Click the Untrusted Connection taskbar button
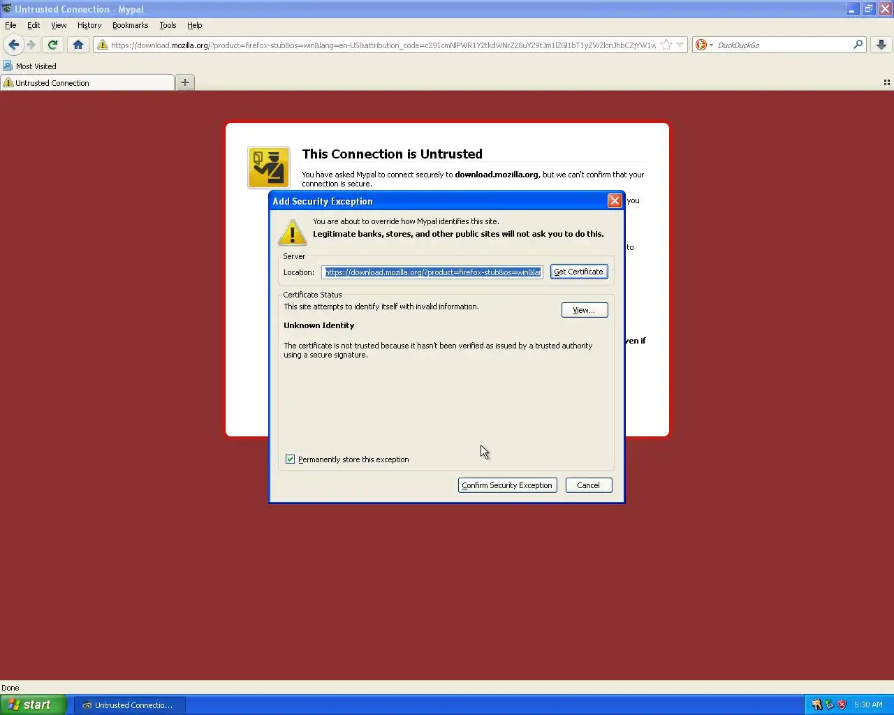The height and width of the screenshot is (715, 894). [x=130, y=705]
